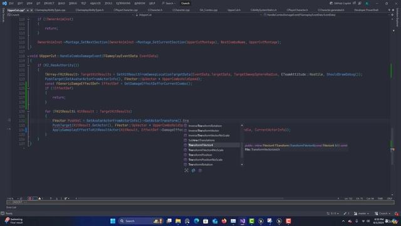Screen dimensions: 401x226
Task: Open the Test menu
Action: (x=83, y=3)
